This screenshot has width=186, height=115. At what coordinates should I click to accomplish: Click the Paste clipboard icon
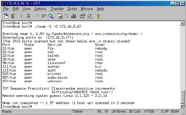click(x=44, y=16)
